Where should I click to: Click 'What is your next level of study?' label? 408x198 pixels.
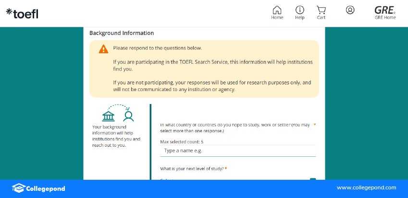[x=192, y=169]
